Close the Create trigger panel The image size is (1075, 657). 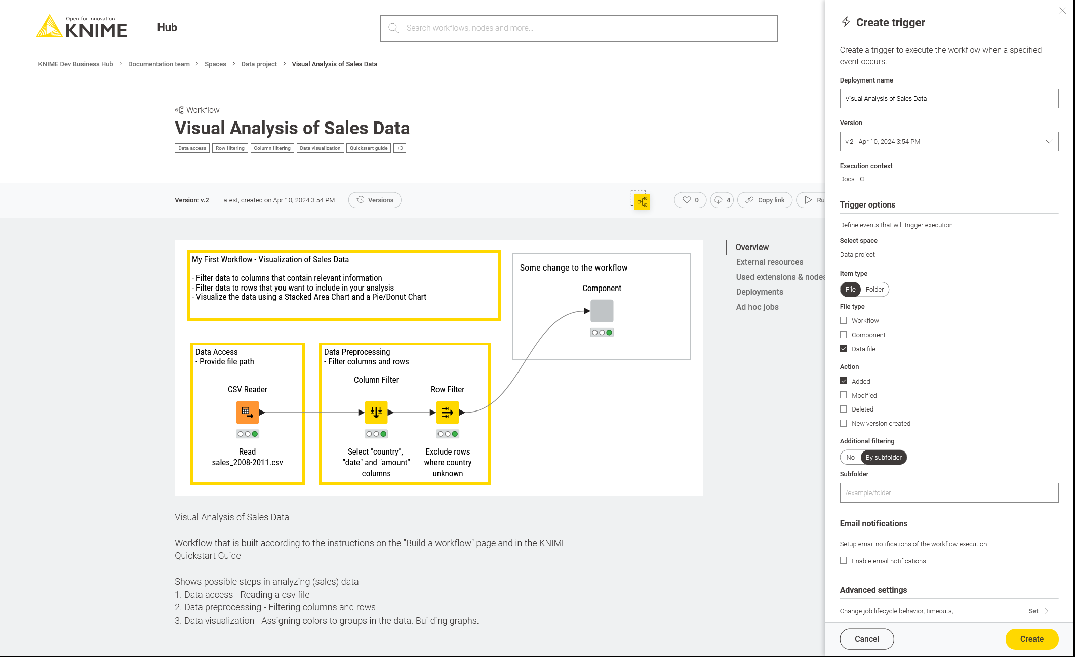click(x=1063, y=11)
